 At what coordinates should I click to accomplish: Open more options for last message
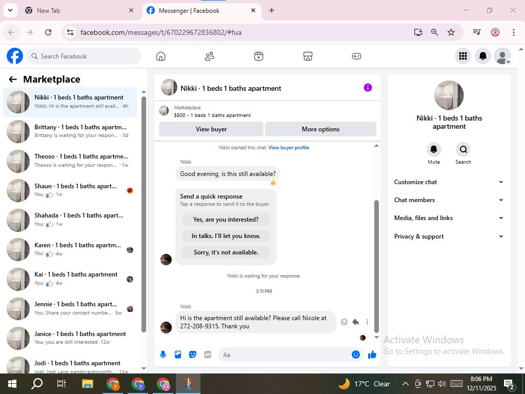367,322
